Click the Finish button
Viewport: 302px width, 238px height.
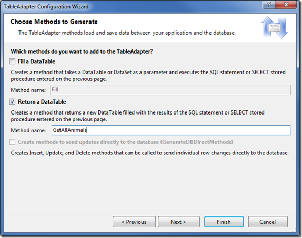(224, 222)
